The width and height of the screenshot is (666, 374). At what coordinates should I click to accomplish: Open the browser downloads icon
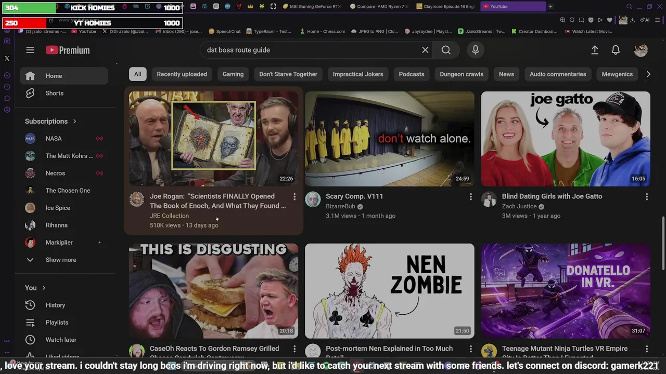click(x=632, y=20)
